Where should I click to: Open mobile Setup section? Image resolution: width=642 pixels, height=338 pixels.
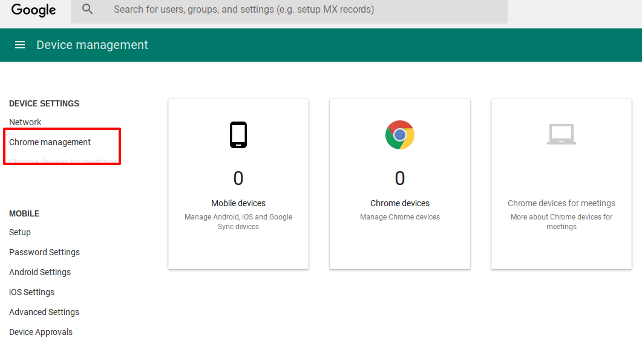pyautogui.click(x=19, y=232)
